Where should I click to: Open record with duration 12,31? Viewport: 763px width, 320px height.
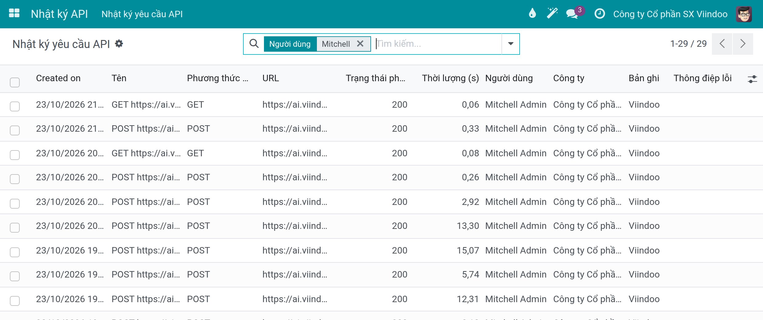pyautogui.click(x=381, y=299)
